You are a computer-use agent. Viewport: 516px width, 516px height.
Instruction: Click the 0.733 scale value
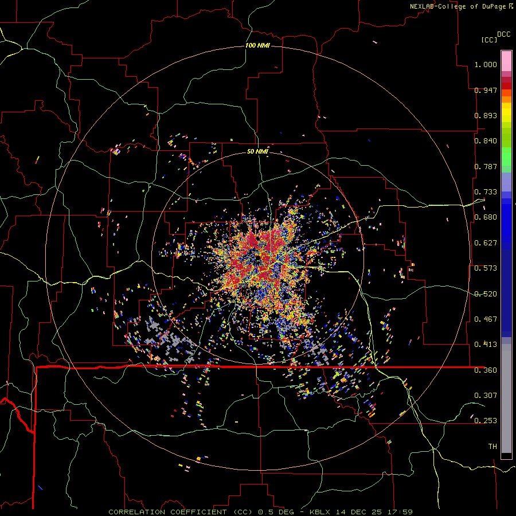(486, 192)
